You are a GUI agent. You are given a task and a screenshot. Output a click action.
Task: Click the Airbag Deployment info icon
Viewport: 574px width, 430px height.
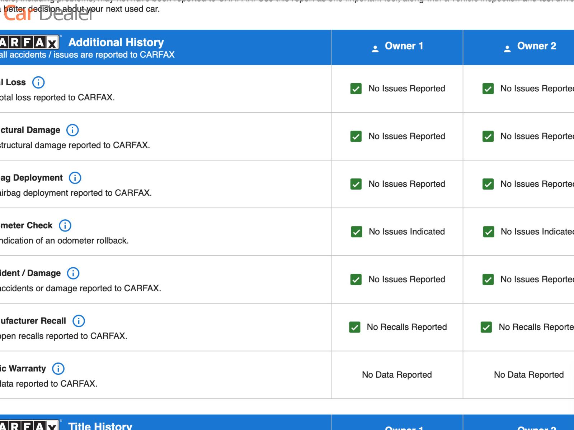[75, 178]
